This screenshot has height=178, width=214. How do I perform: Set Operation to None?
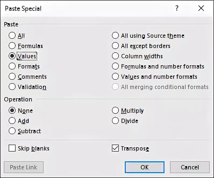click(x=12, y=111)
